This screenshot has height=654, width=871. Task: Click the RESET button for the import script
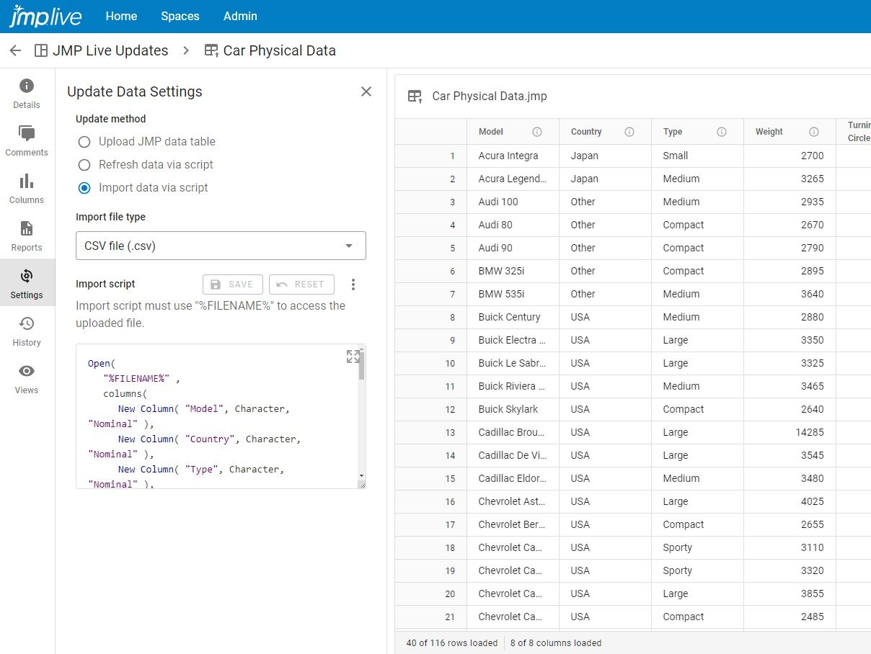tap(301, 284)
